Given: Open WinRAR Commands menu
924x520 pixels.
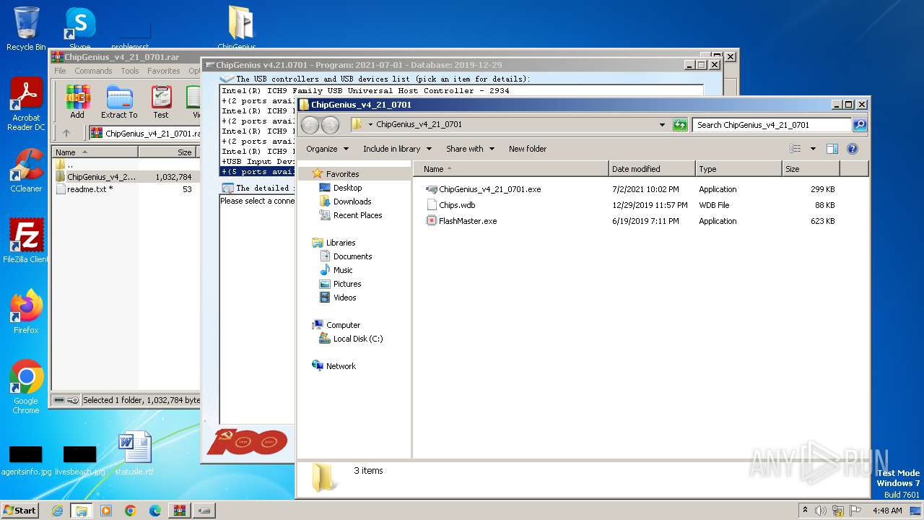Looking at the screenshot, I should [93, 71].
